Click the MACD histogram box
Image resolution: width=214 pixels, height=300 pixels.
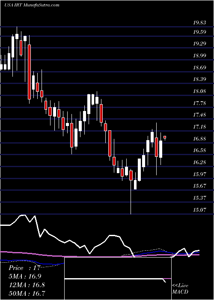[118, 279]
